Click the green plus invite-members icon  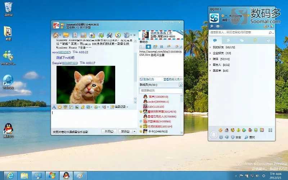tap(101, 35)
